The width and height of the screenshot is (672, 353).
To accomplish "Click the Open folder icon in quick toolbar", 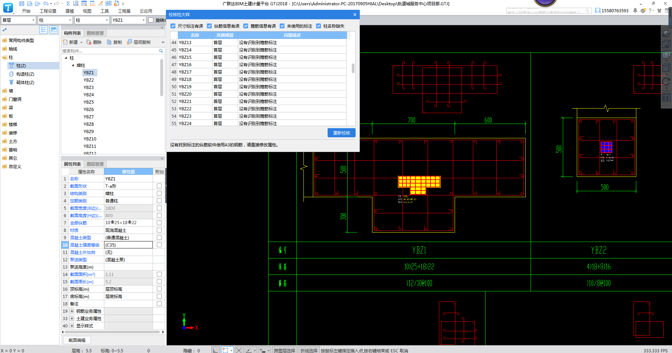I will pos(37,4).
